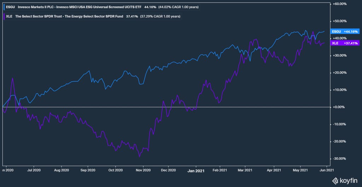Click the Aug 2020 date label

[62, 170]
